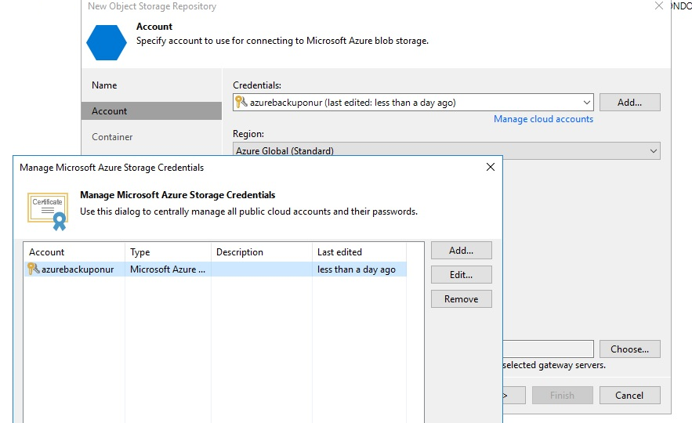Click the certificate icon in credentials dialog
This screenshot has height=423, width=692.
[x=48, y=211]
